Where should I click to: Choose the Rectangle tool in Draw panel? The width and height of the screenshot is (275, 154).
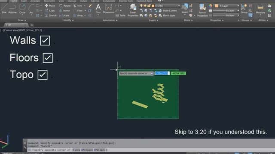(x=37, y=6)
